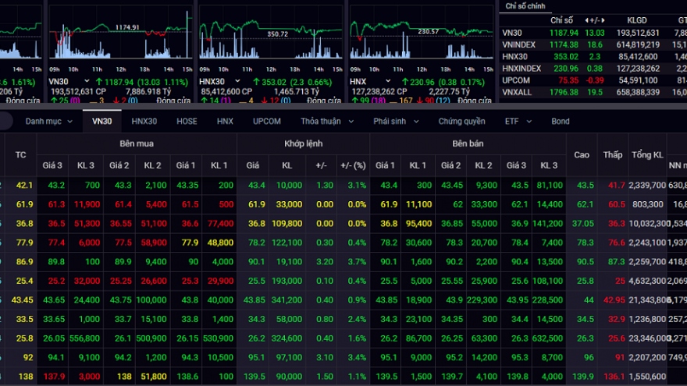Open the HNX30 index mini chart
687x386 pixels.
click(x=270, y=35)
